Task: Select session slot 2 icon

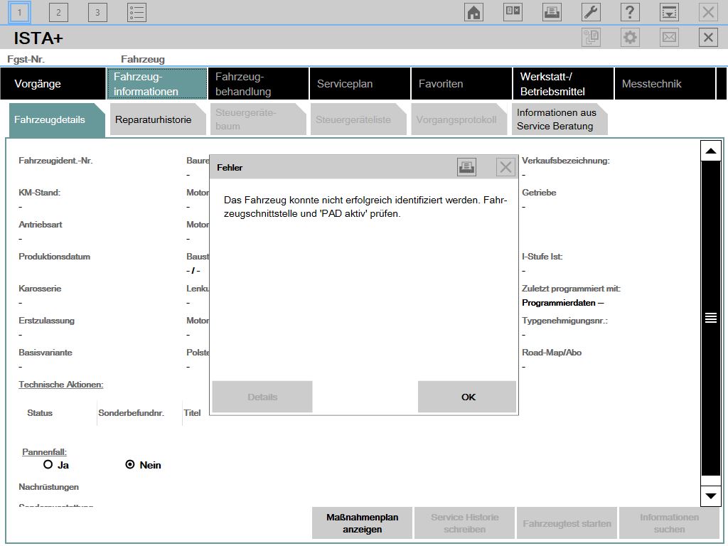Action: click(58, 13)
